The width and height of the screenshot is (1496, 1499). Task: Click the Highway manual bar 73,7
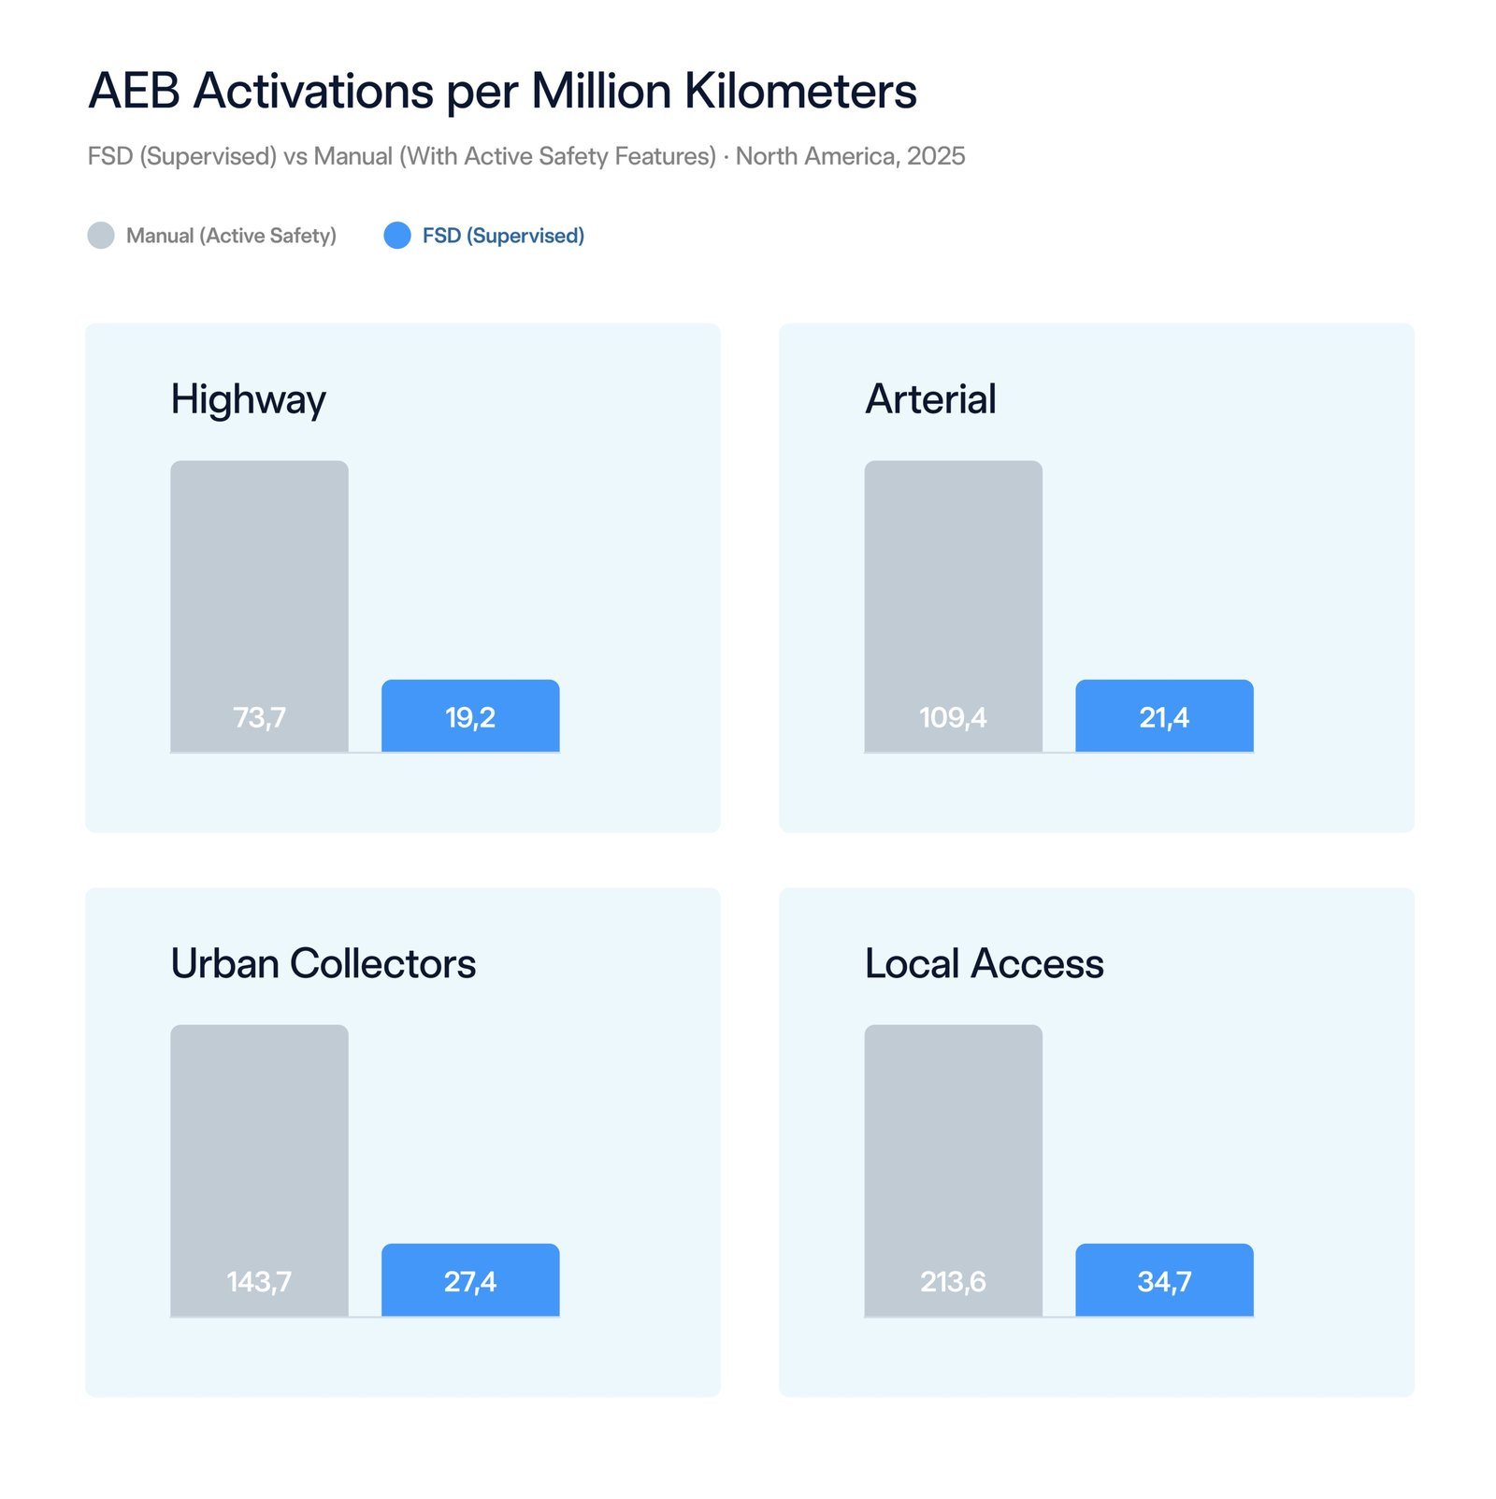pyautogui.click(x=259, y=606)
